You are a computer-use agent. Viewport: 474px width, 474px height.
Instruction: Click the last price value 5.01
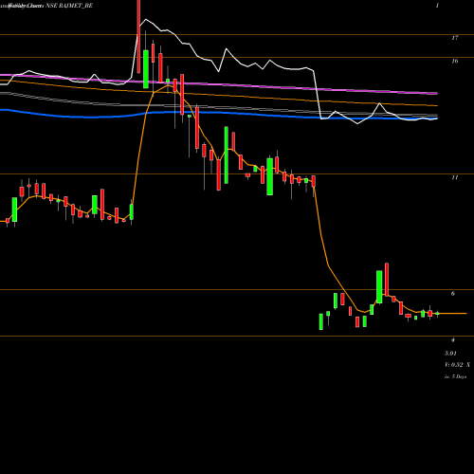point(450,354)
